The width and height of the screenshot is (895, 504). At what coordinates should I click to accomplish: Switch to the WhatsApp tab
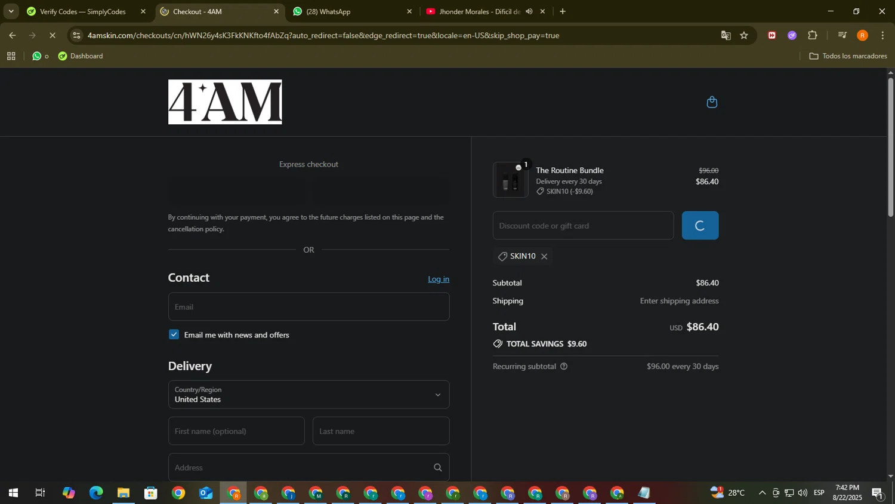[x=352, y=11]
